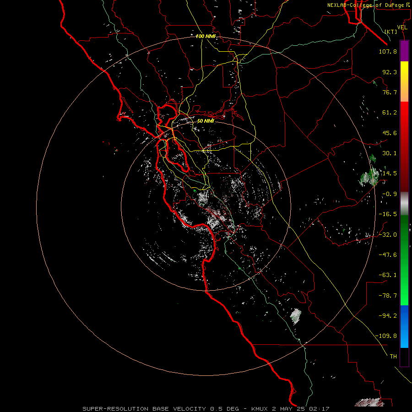Select the -109.8 value on velocity scale

tap(386, 336)
